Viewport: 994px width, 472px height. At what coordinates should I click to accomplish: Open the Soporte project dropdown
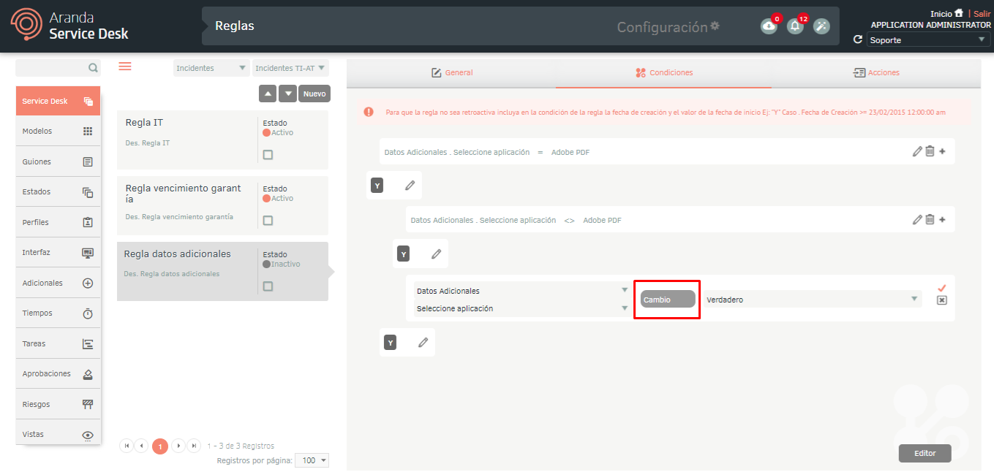tap(928, 40)
